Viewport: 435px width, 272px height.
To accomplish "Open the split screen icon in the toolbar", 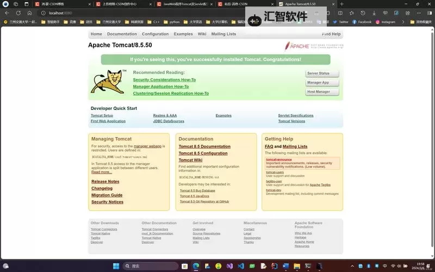I will pos(340,13).
